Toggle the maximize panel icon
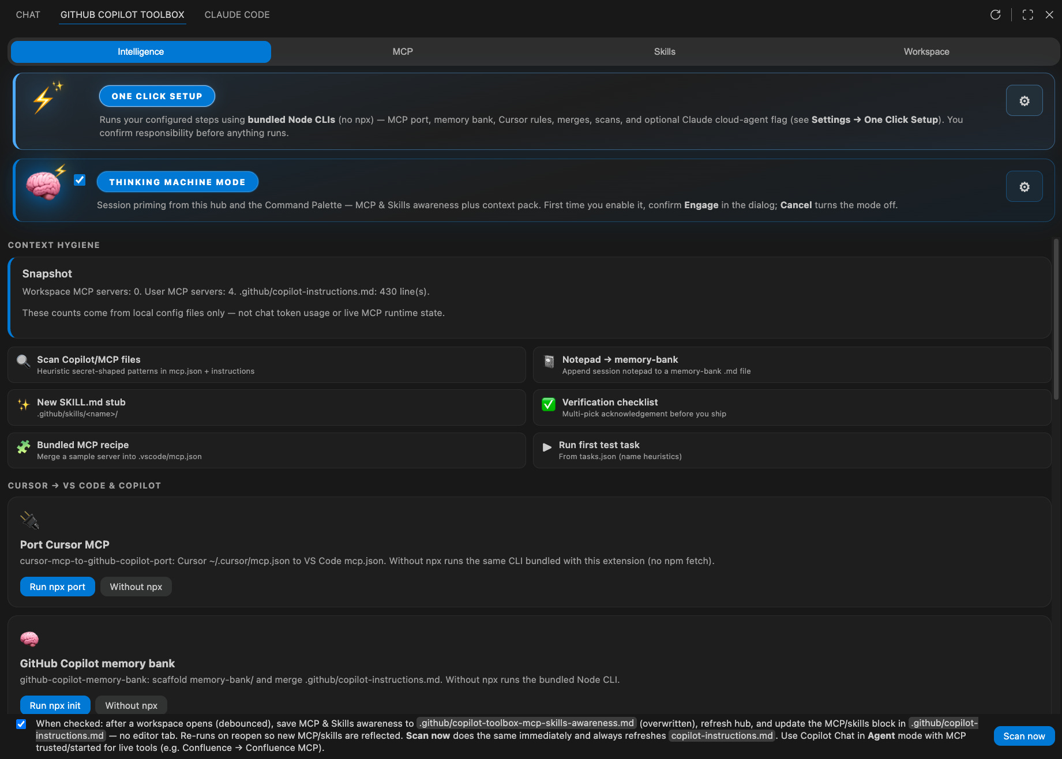The width and height of the screenshot is (1062, 759). click(1028, 14)
